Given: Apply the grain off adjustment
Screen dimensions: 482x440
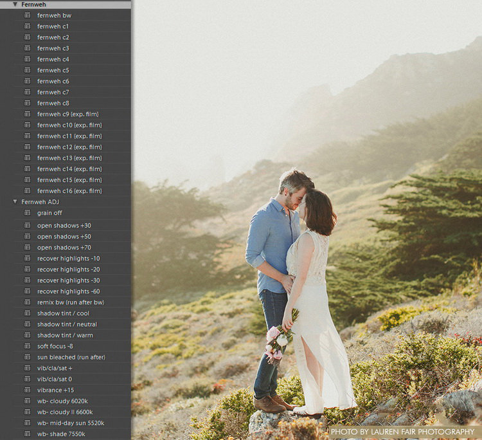Looking at the screenshot, I should click(49, 213).
